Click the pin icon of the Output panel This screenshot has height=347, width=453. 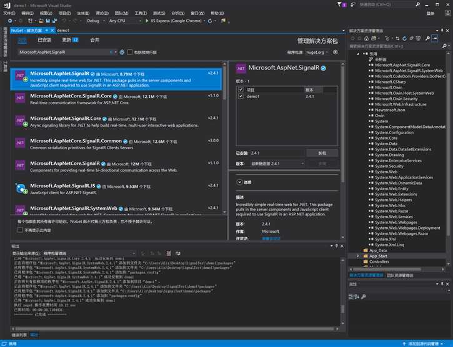click(337, 246)
